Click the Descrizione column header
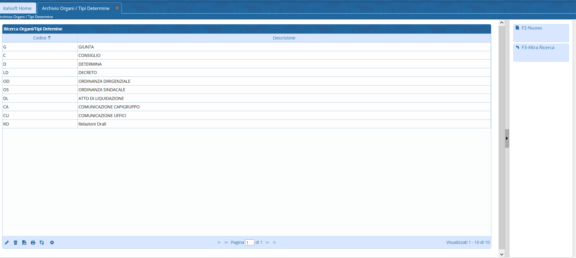Viewport: 576px width, 258px height. [x=284, y=38]
